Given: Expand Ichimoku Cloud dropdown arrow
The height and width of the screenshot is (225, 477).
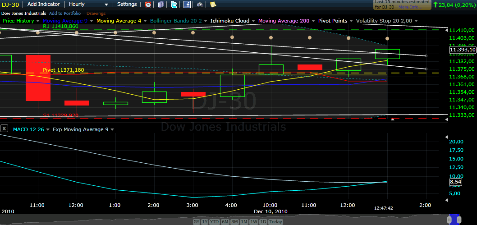Looking at the screenshot, I should (x=253, y=21).
